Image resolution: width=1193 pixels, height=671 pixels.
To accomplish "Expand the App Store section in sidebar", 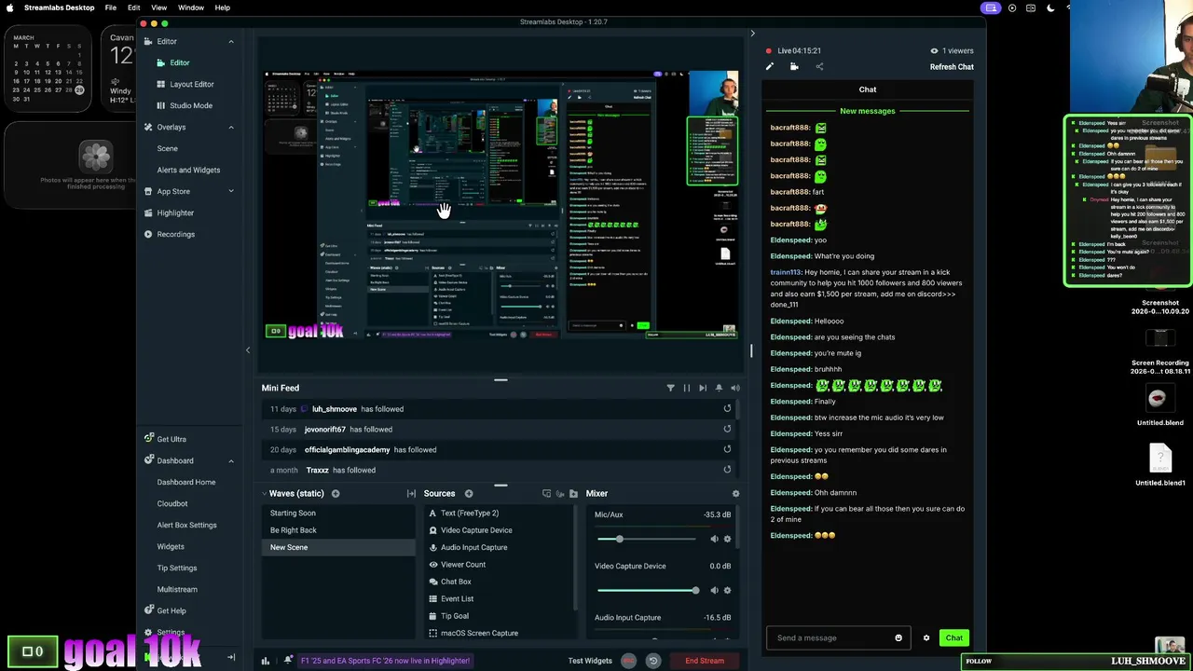I will [x=231, y=191].
